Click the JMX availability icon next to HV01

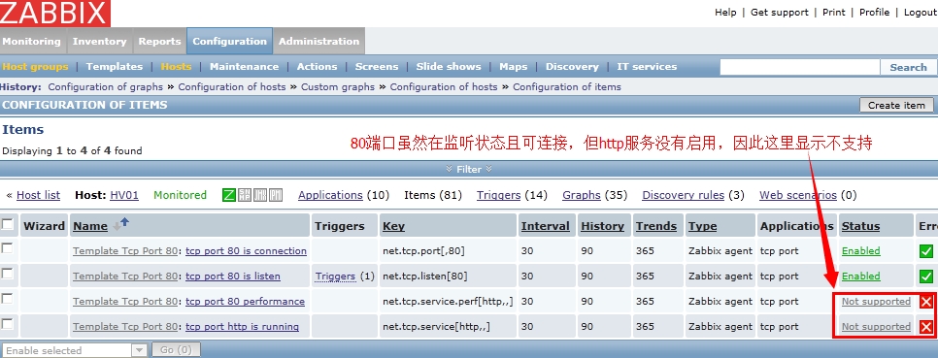click(259, 195)
